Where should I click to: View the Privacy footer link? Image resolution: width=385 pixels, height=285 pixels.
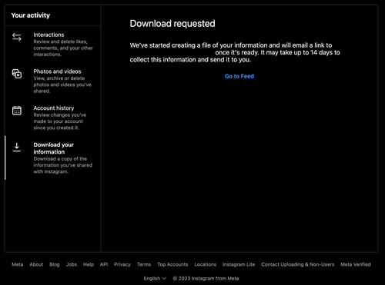pyautogui.click(x=122, y=264)
